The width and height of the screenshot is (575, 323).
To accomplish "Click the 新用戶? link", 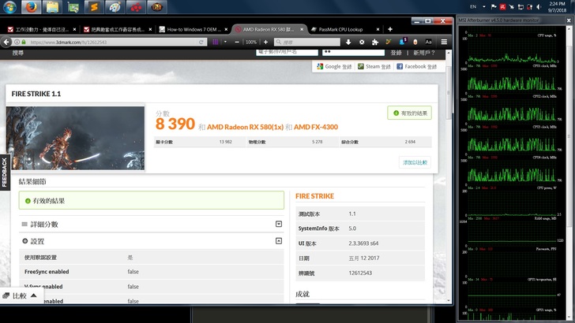I will coord(424,53).
